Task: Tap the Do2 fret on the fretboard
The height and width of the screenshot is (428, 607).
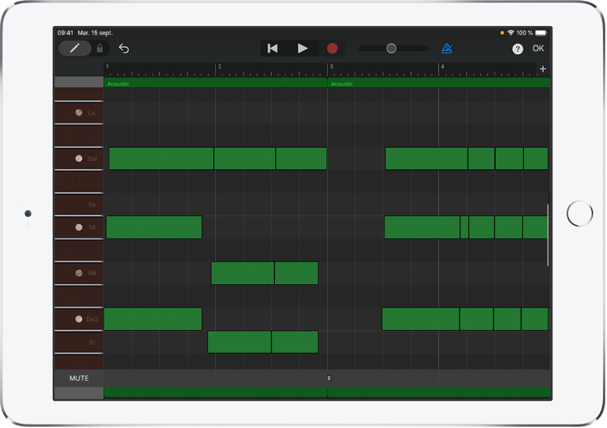Action: coord(79,319)
